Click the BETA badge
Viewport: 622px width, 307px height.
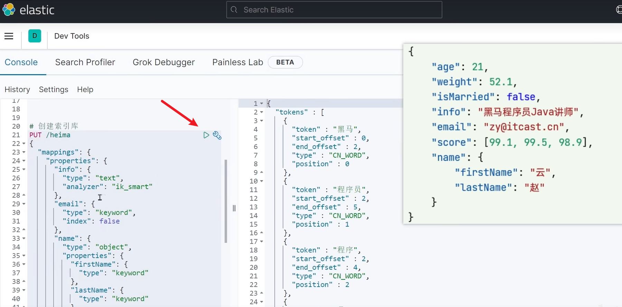[285, 62]
